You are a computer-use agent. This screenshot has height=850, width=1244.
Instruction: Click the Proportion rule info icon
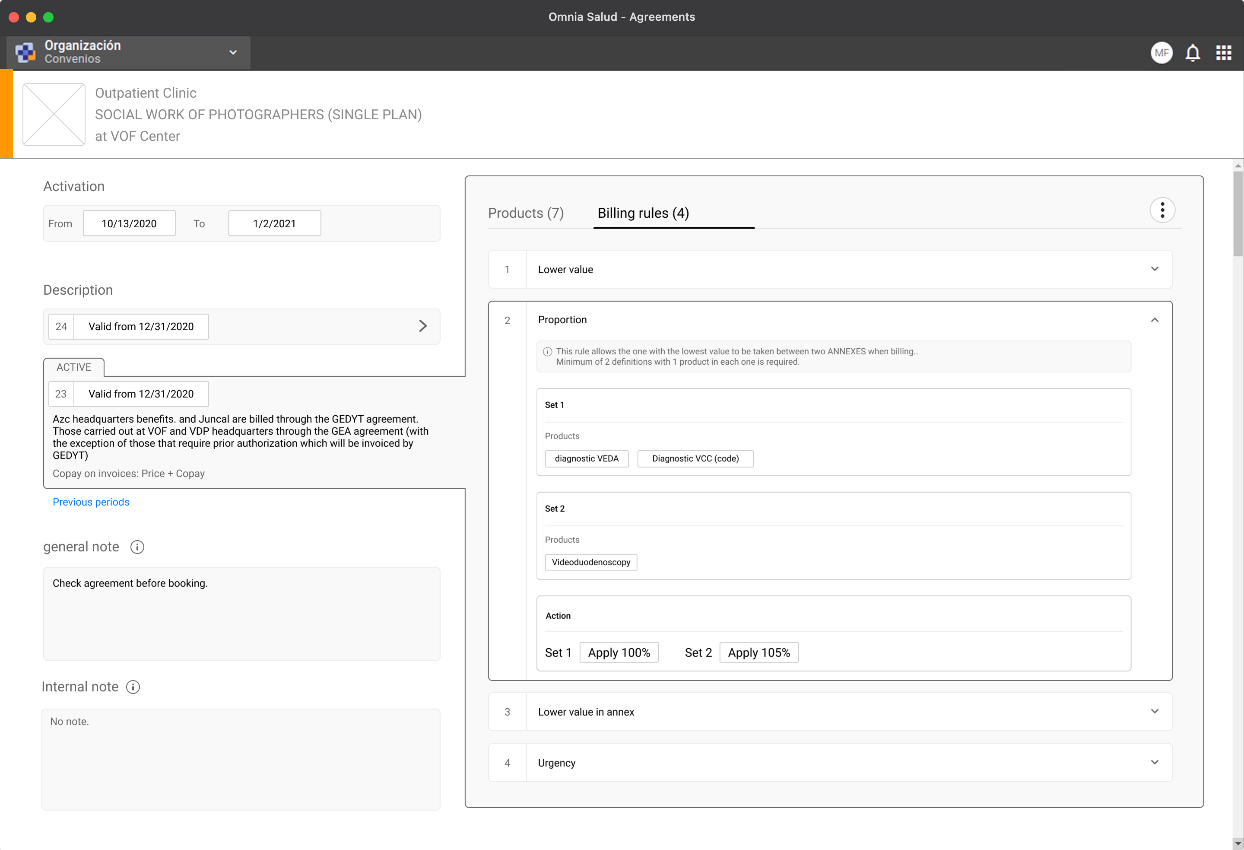click(x=547, y=352)
